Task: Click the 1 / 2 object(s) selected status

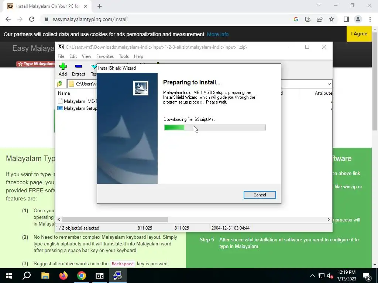Action: 78,228
